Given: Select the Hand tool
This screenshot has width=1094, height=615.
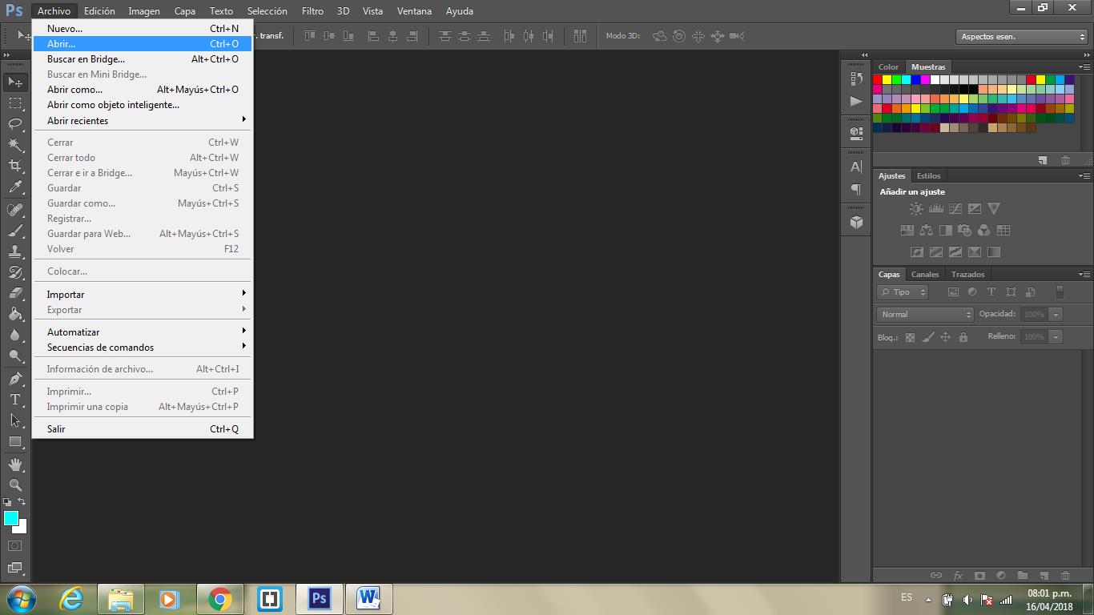Looking at the screenshot, I should (x=15, y=464).
